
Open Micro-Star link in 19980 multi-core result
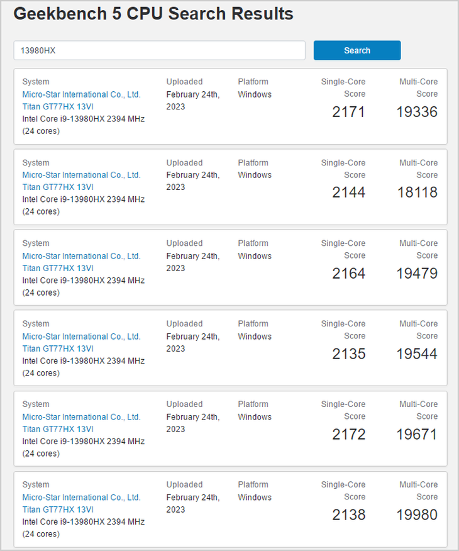pos(82,498)
